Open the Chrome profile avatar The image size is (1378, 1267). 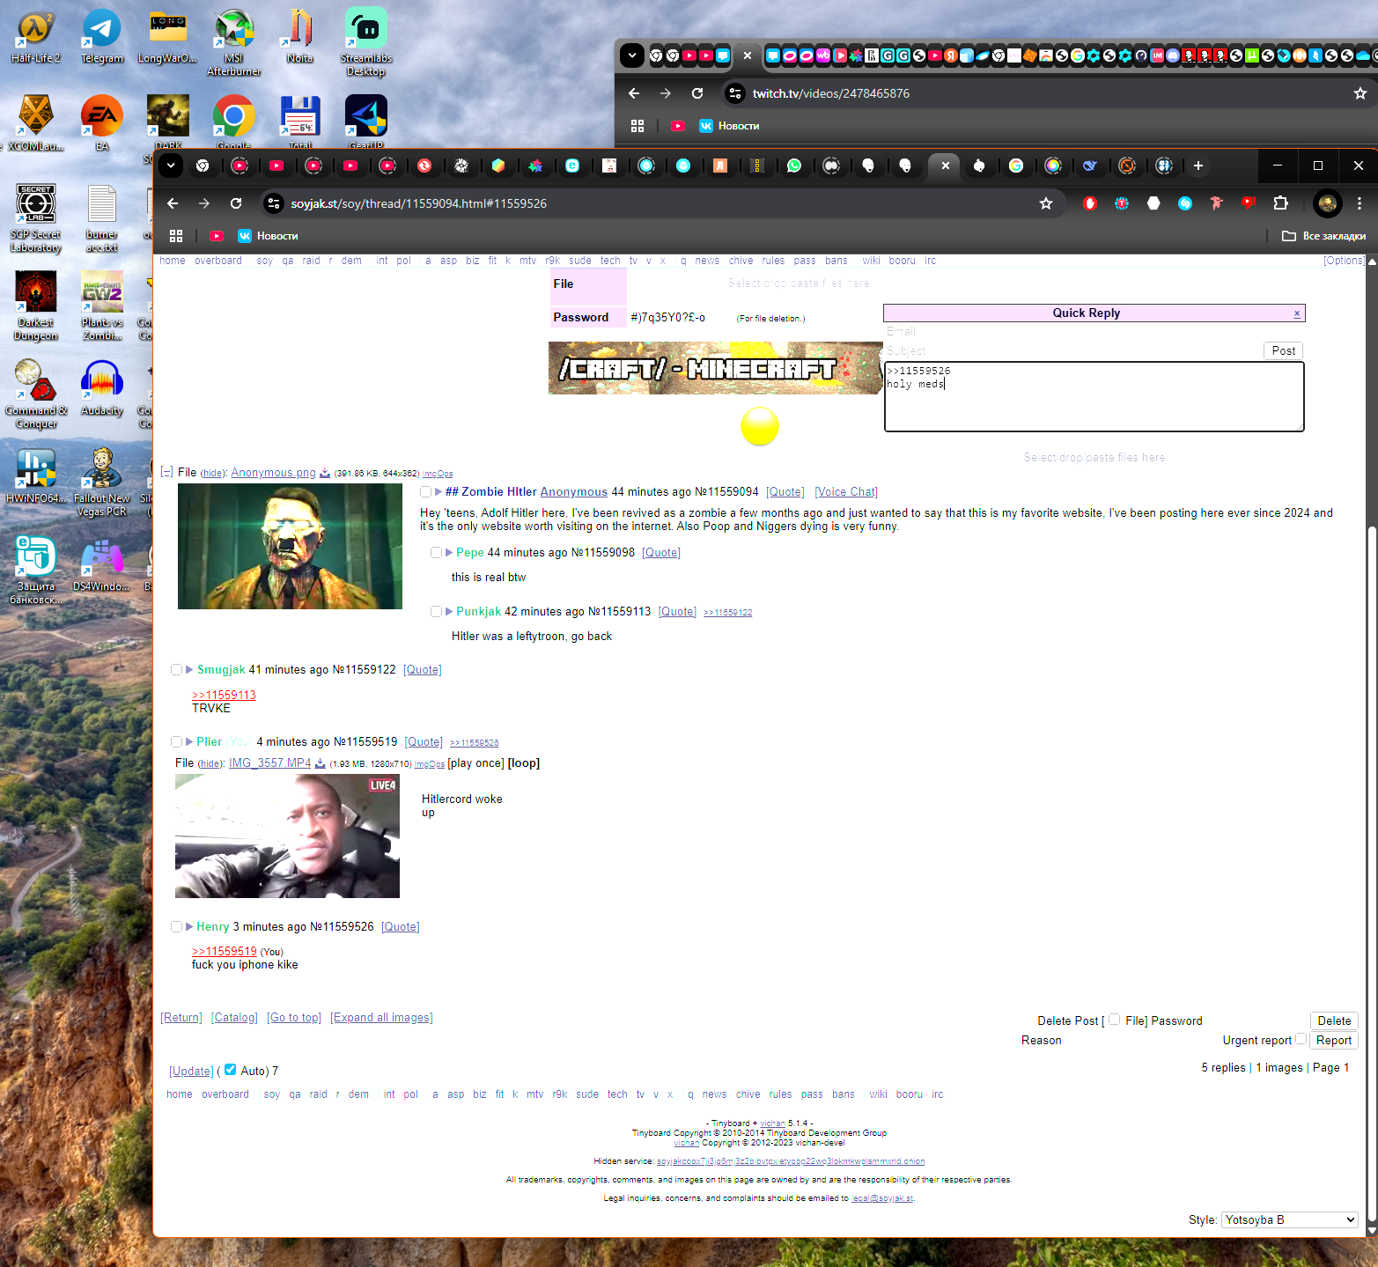[x=1327, y=203]
